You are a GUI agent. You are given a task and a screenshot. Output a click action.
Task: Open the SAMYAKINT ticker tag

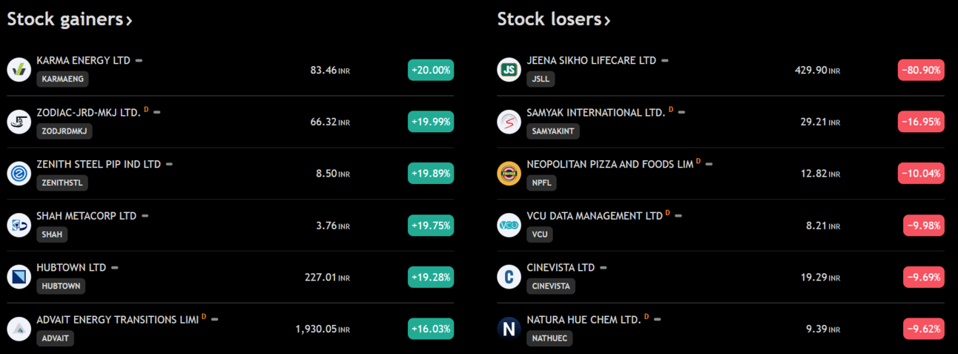[x=553, y=131]
